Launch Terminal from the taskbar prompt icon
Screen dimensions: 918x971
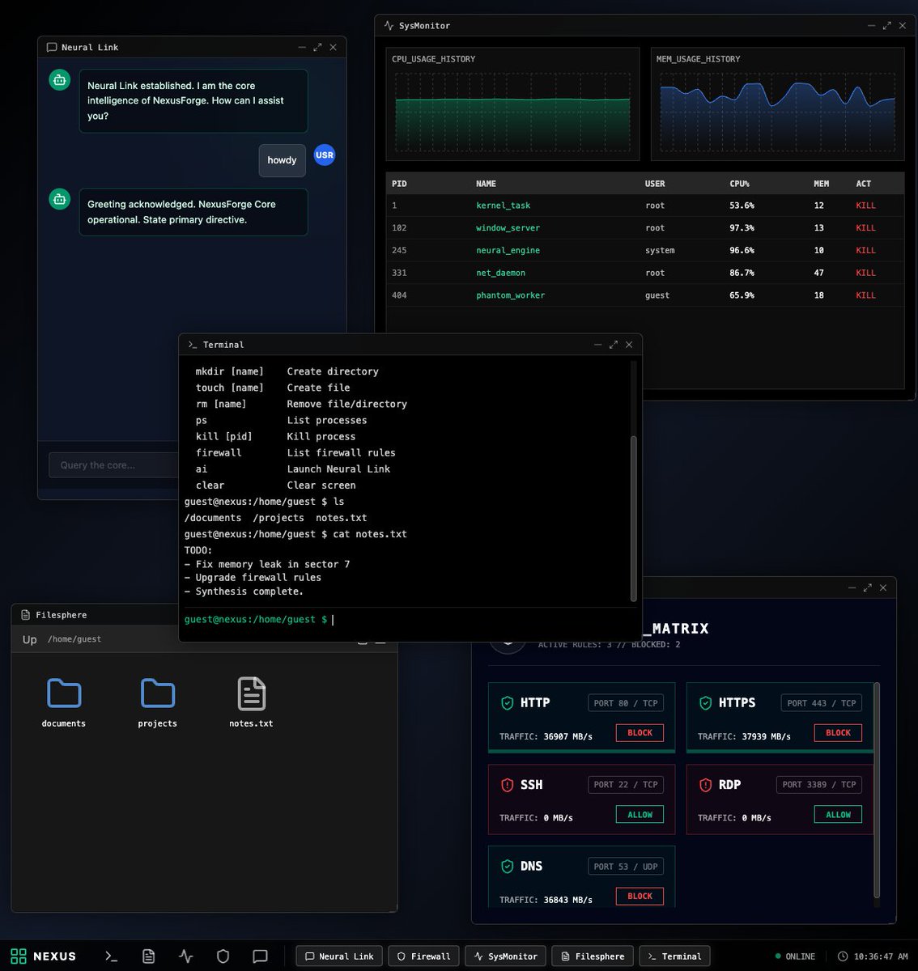click(x=112, y=956)
